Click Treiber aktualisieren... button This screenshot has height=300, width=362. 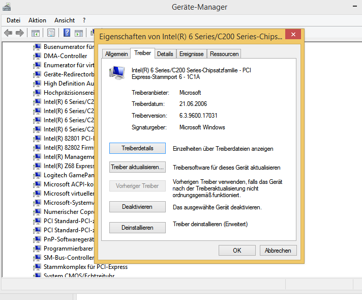[x=137, y=167]
